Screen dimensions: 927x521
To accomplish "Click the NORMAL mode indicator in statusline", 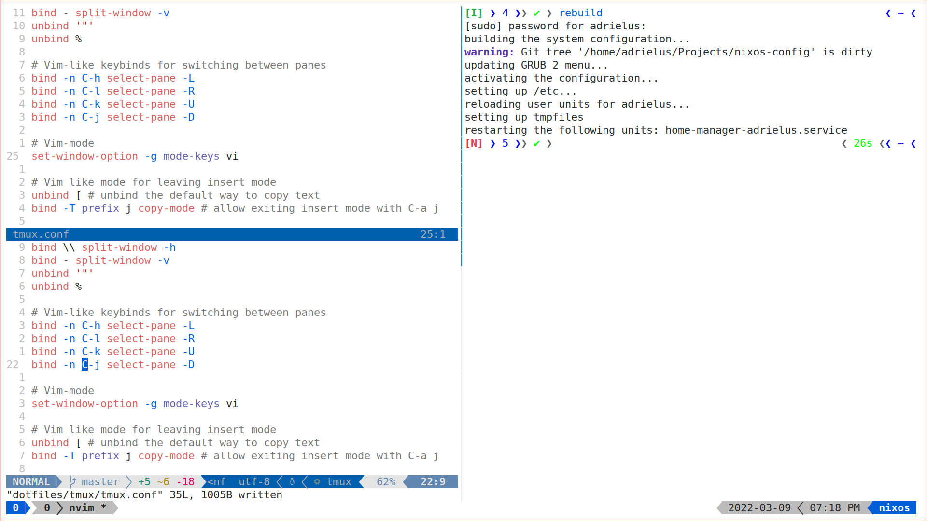I will pyautogui.click(x=31, y=481).
